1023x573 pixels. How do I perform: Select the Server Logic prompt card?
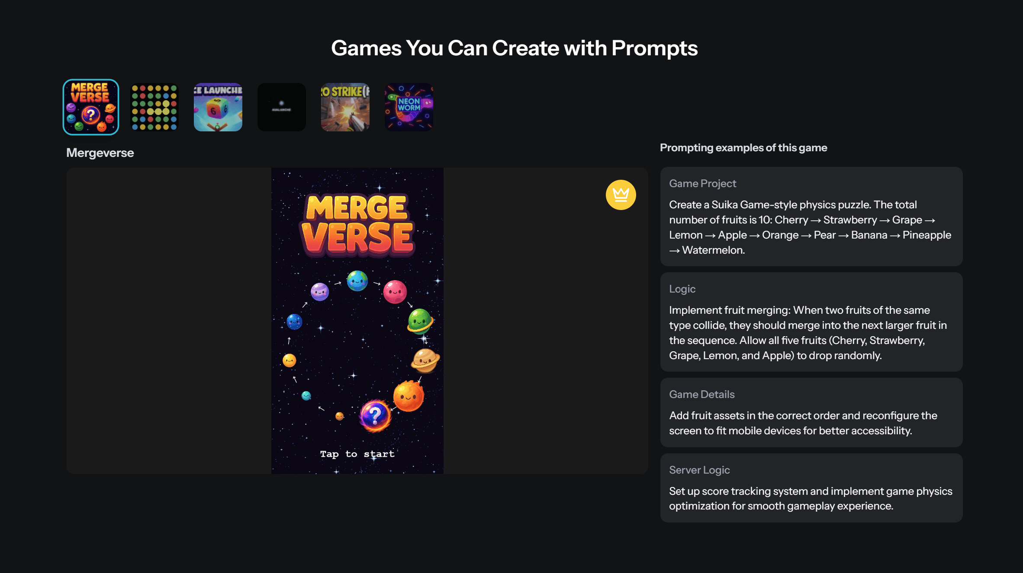[x=811, y=488]
